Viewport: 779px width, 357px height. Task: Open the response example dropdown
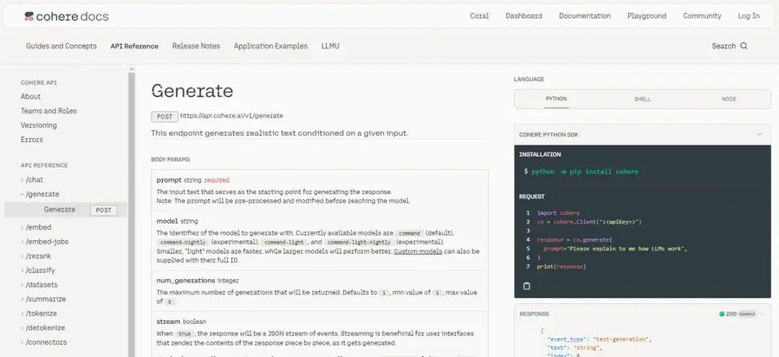point(759,314)
